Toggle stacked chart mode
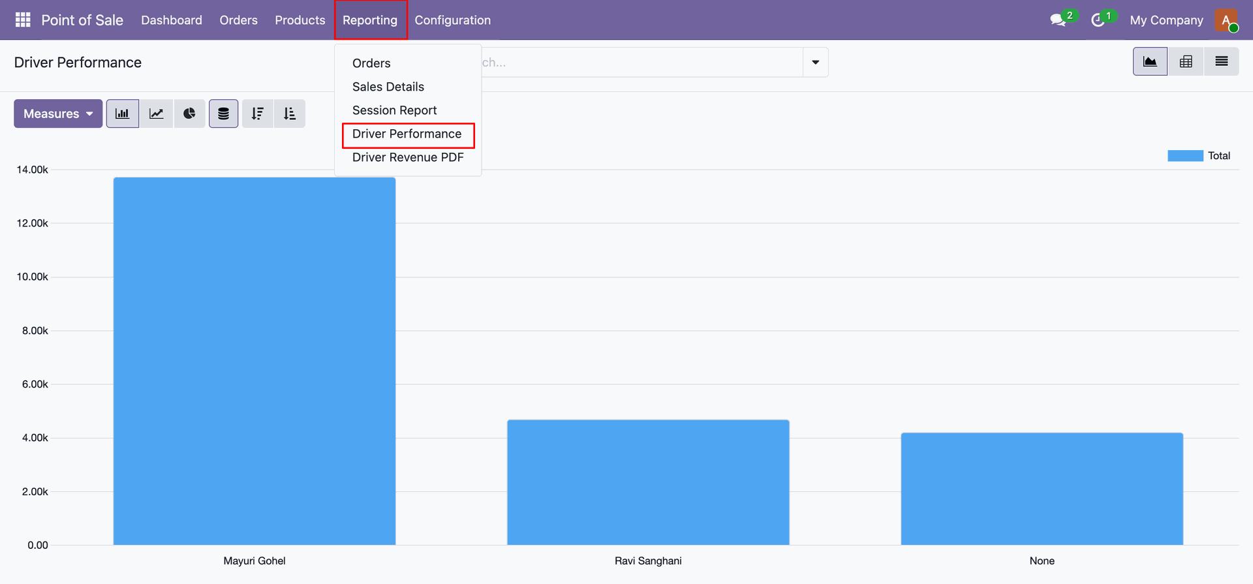 click(223, 114)
